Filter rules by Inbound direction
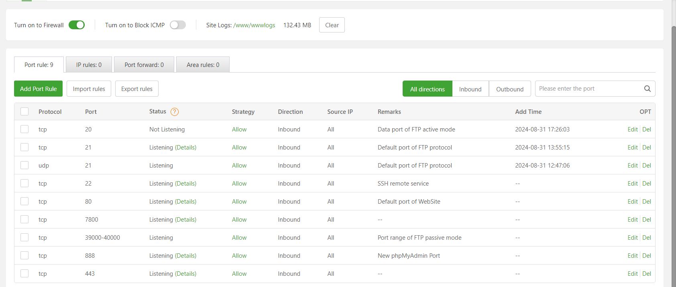The width and height of the screenshot is (676, 287). (470, 89)
